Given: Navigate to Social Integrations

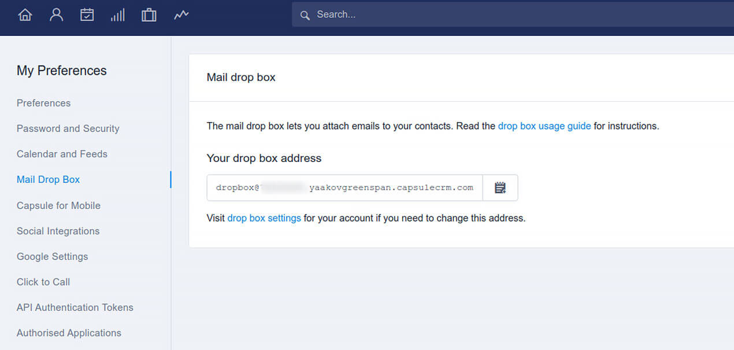Looking at the screenshot, I should pos(58,231).
